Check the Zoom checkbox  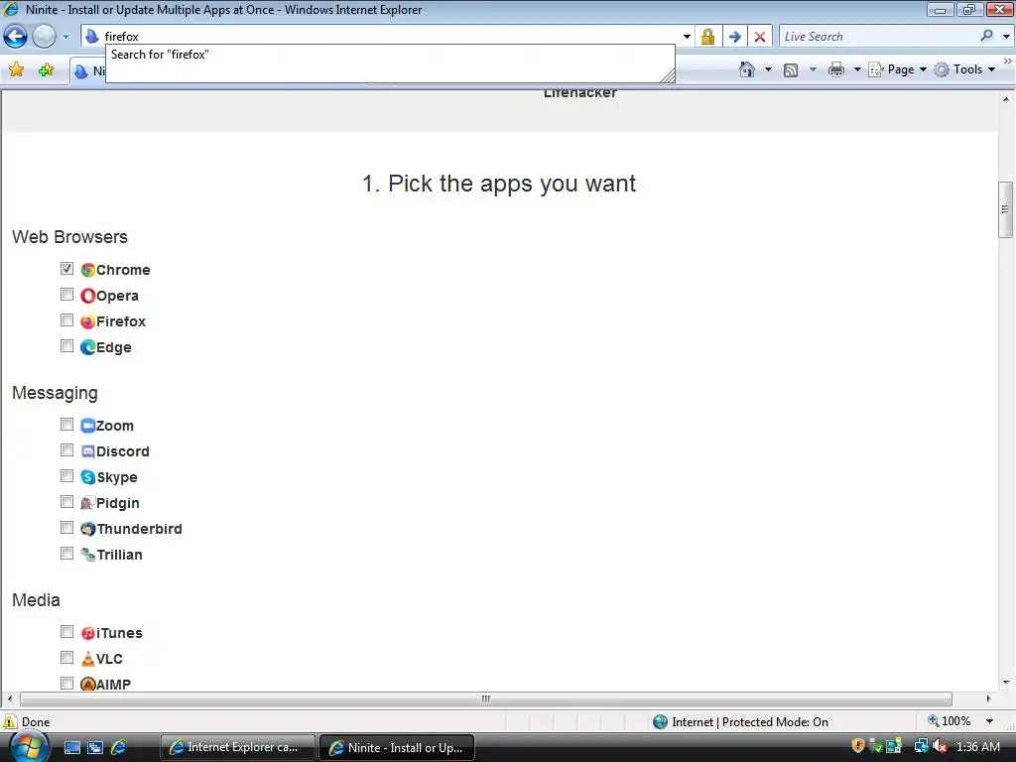click(x=66, y=425)
